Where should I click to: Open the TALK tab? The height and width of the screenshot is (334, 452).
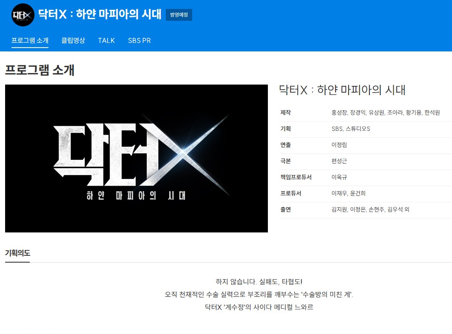(x=106, y=40)
